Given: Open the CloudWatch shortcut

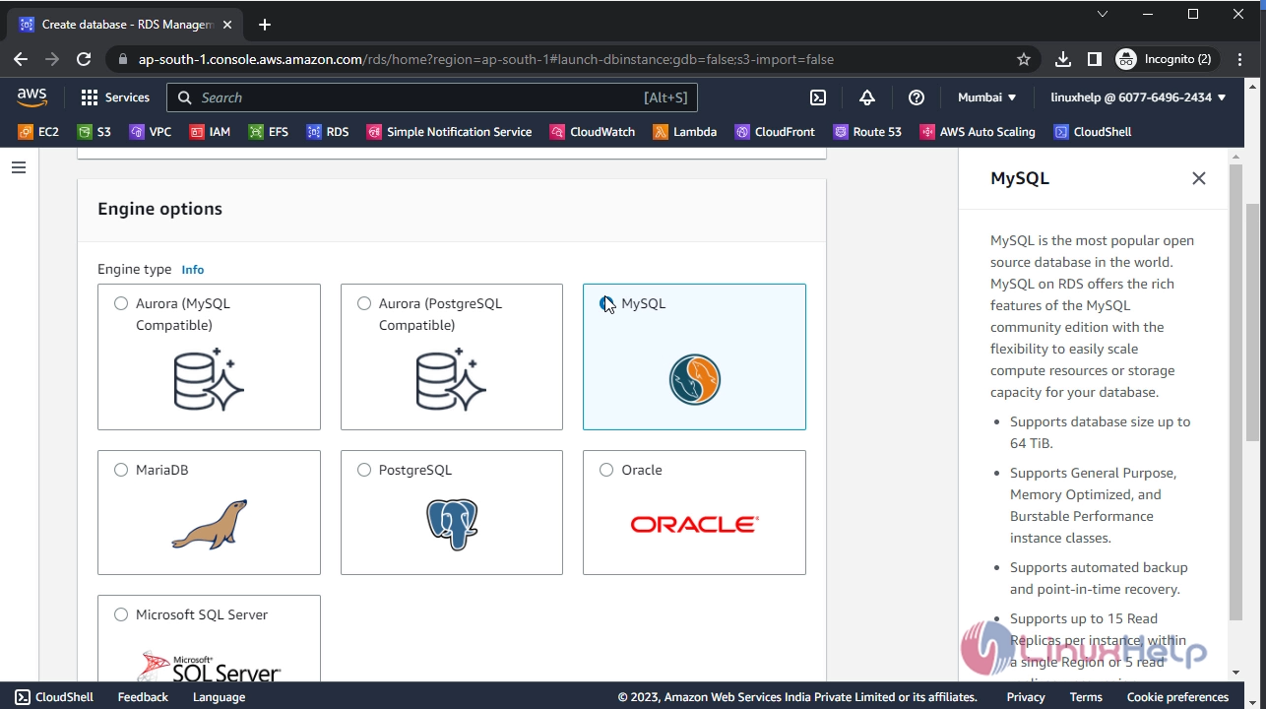Looking at the screenshot, I should pyautogui.click(x=593, y=132).
